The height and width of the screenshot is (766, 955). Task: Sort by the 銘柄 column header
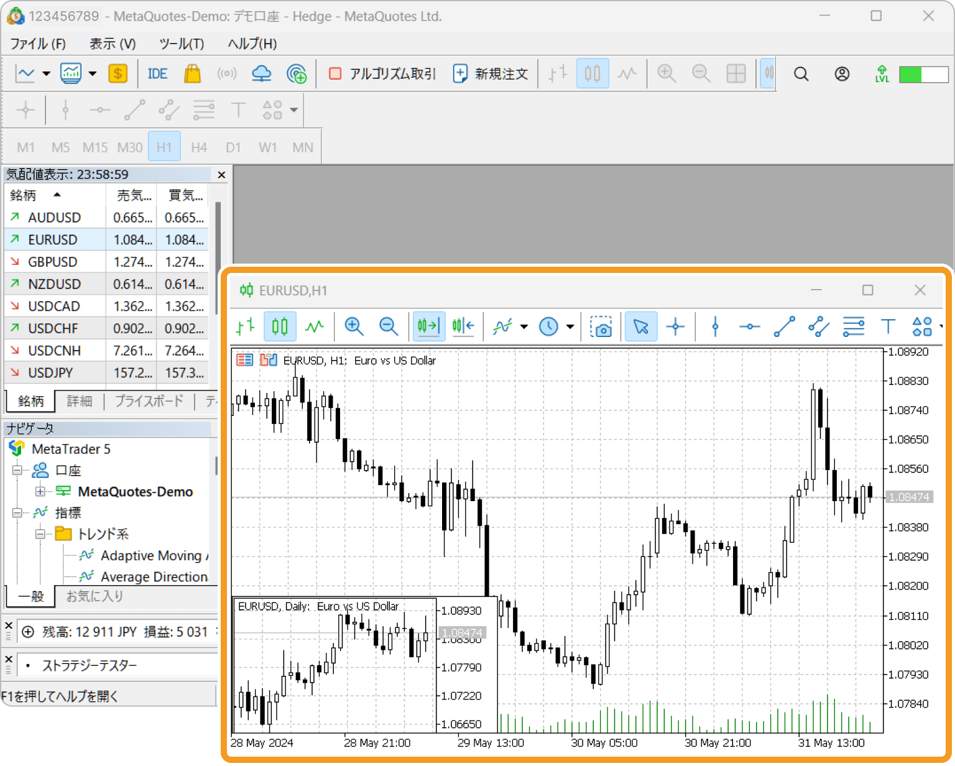coord(55,195)
